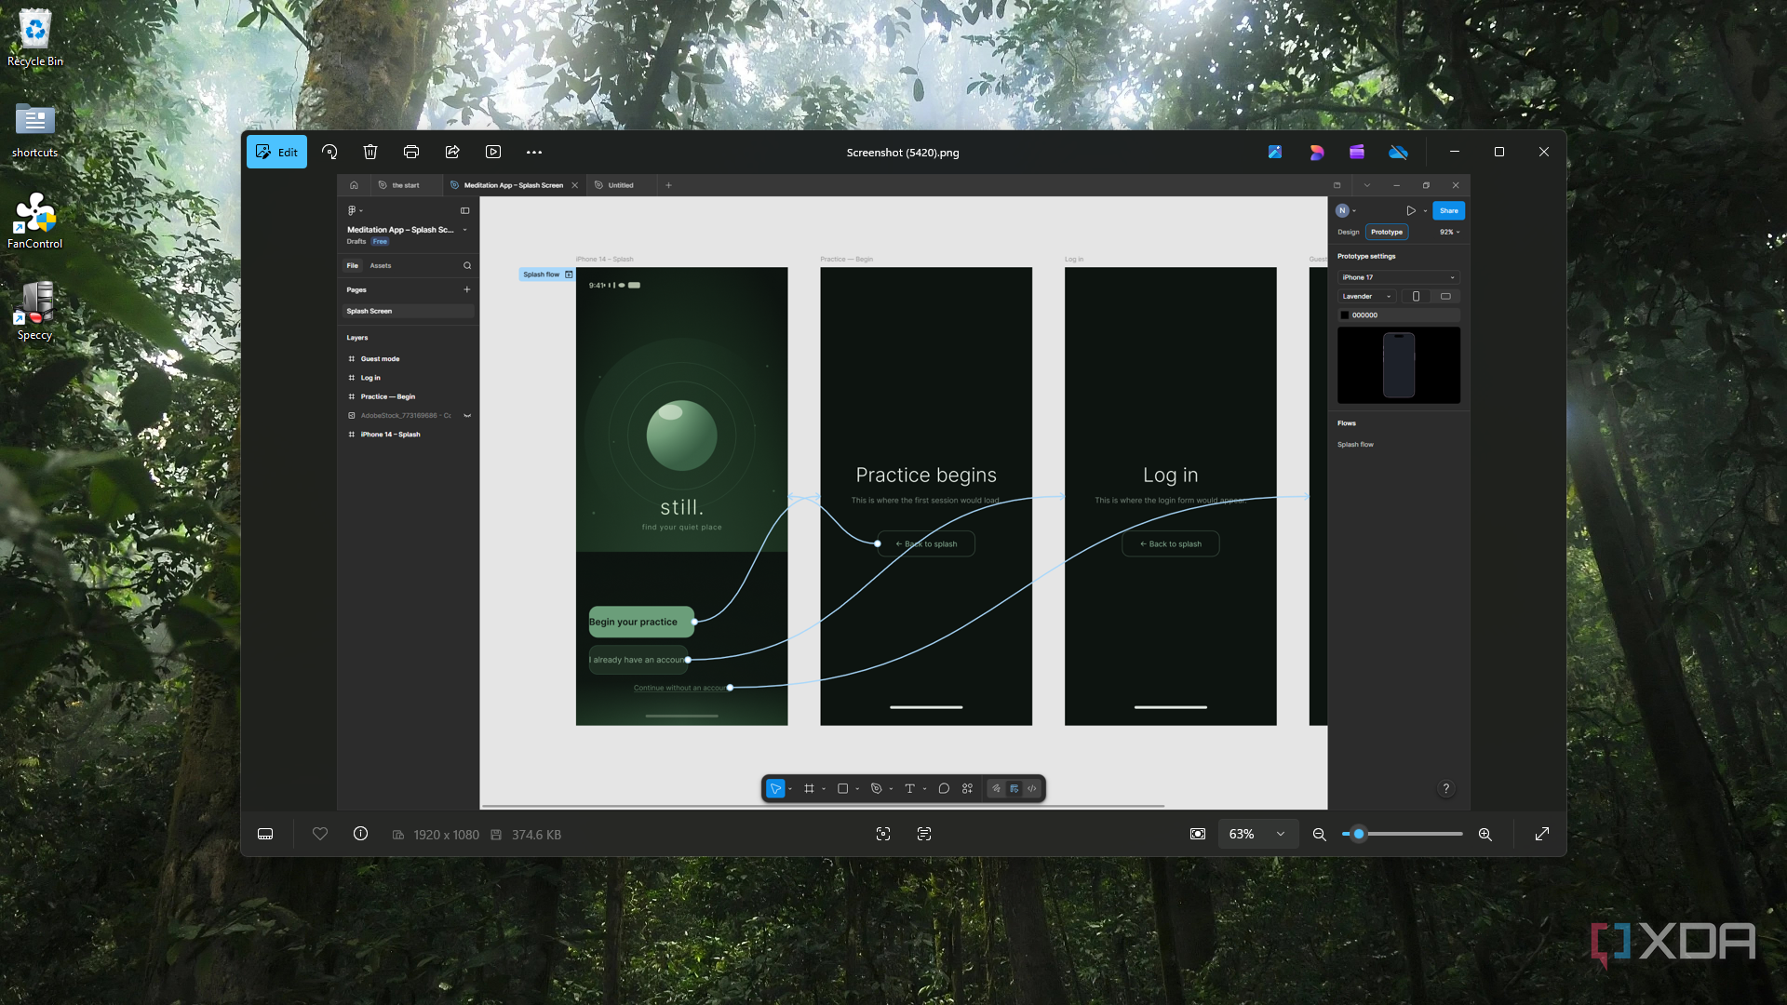Select the Figma Move tool in bottom toolbar

point(775,788)
